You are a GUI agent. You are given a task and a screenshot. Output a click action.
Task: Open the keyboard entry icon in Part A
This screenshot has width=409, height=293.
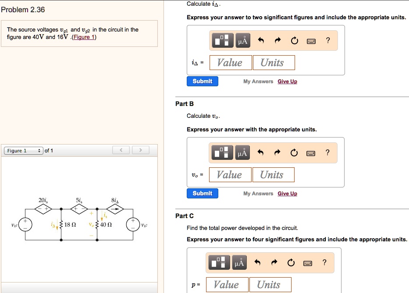tap(311, 40)
